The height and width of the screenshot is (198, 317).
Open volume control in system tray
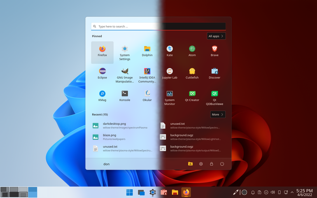pyautogui.click(x=273, y=192)
